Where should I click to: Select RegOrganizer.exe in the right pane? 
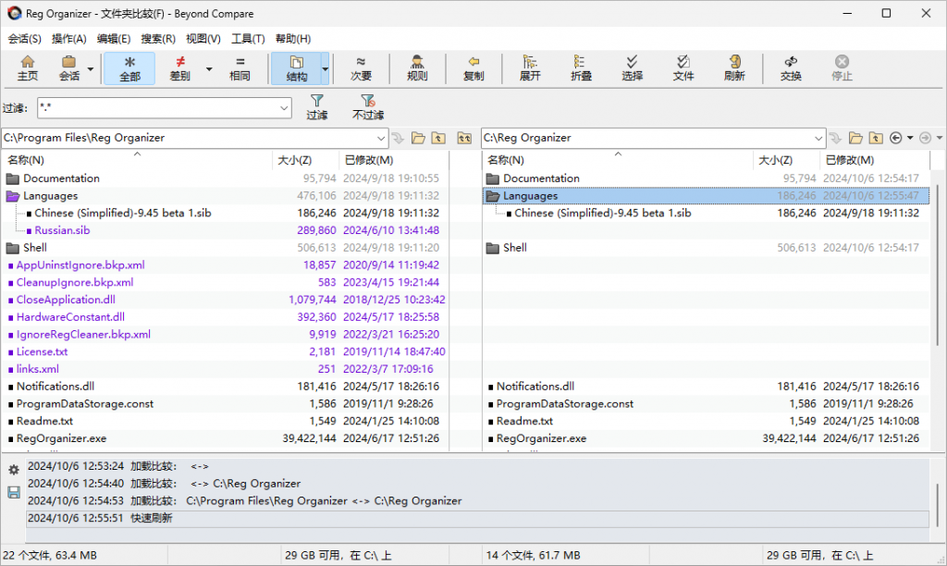(541, 438)
